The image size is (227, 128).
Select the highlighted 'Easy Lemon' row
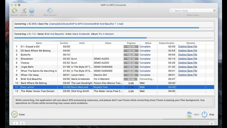point(113,87)
